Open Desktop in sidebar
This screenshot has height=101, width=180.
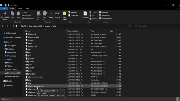click(x=9, y=49)
